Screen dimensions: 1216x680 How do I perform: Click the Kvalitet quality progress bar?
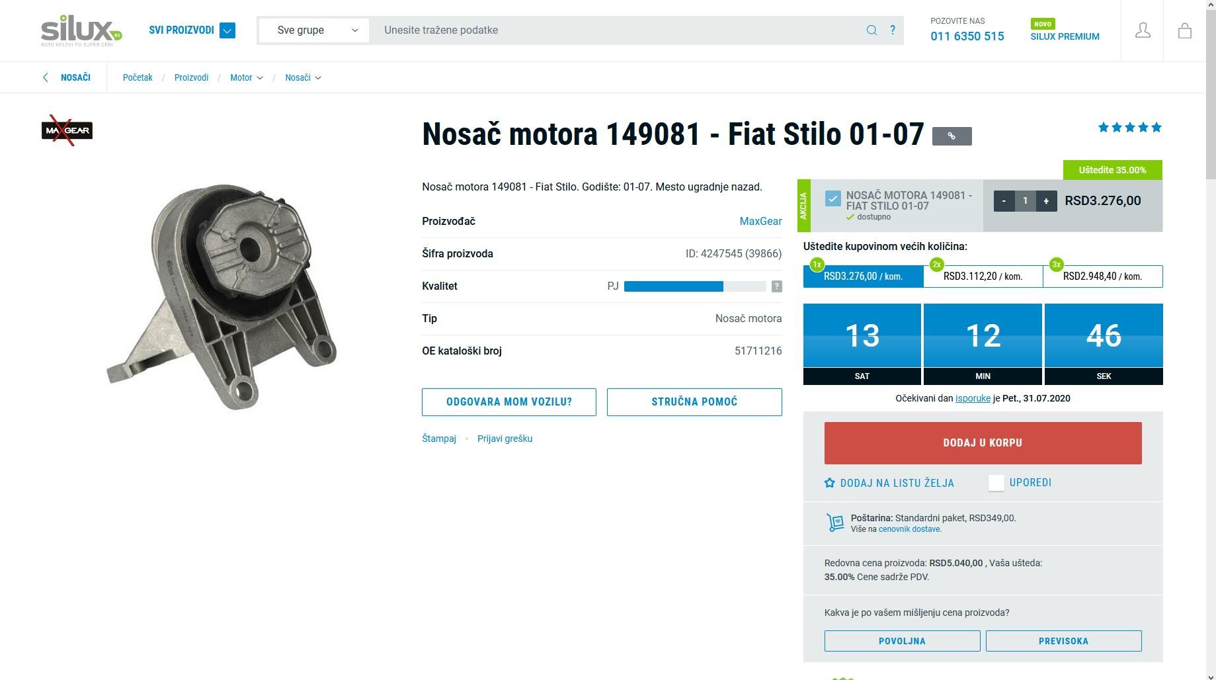coord(695,286)
